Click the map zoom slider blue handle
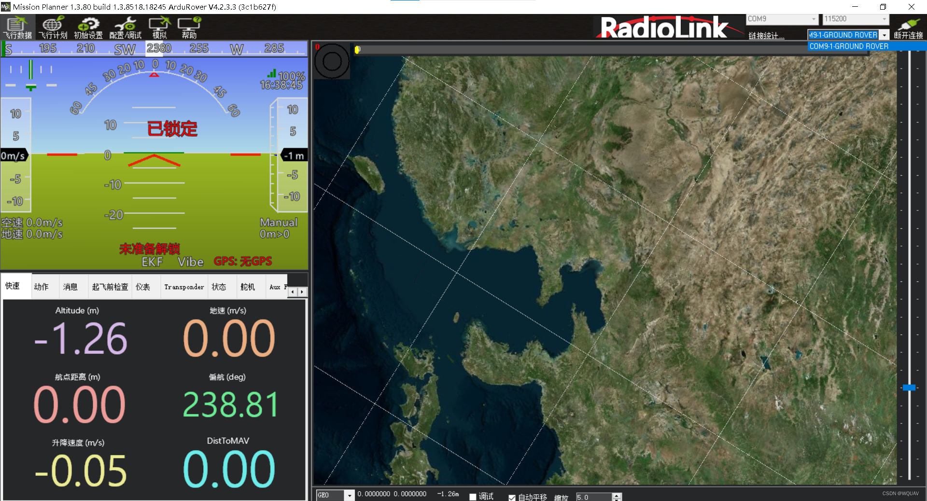 (x=909, y=388)
